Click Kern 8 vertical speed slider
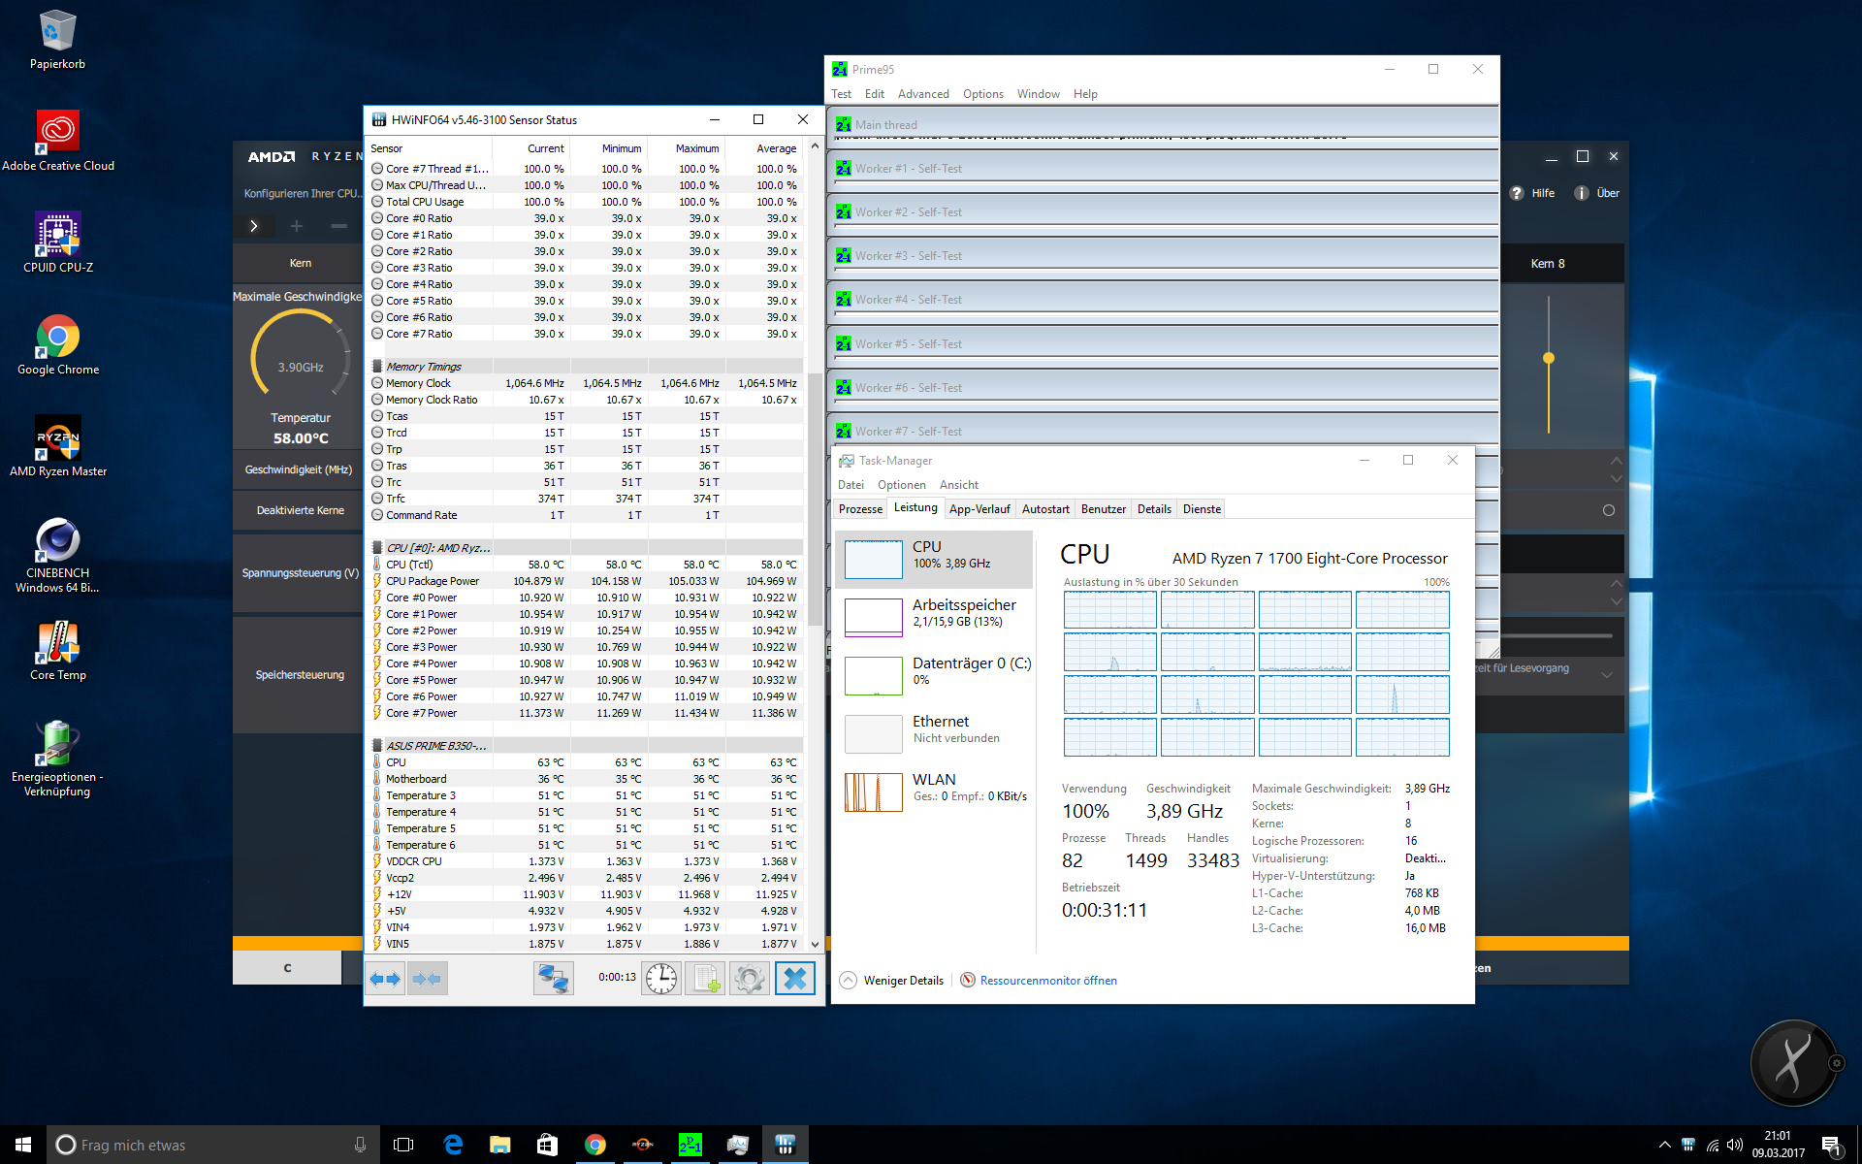Screen dimensions: 1862x1164 1549,359
